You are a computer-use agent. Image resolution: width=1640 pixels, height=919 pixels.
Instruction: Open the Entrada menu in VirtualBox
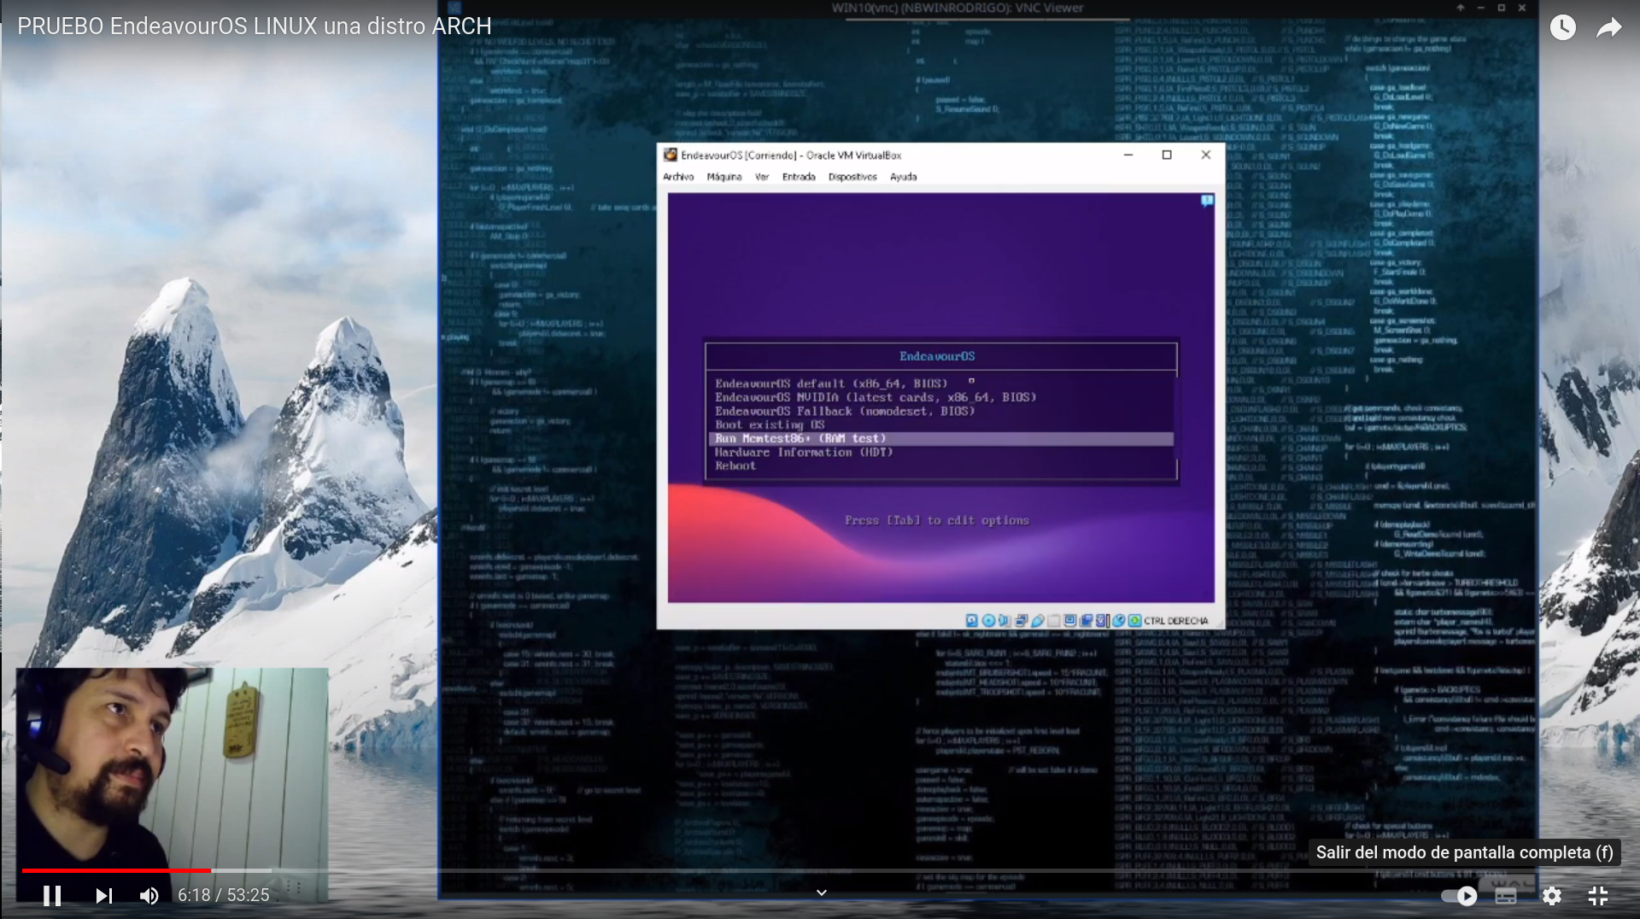click(x=799, y=177)
